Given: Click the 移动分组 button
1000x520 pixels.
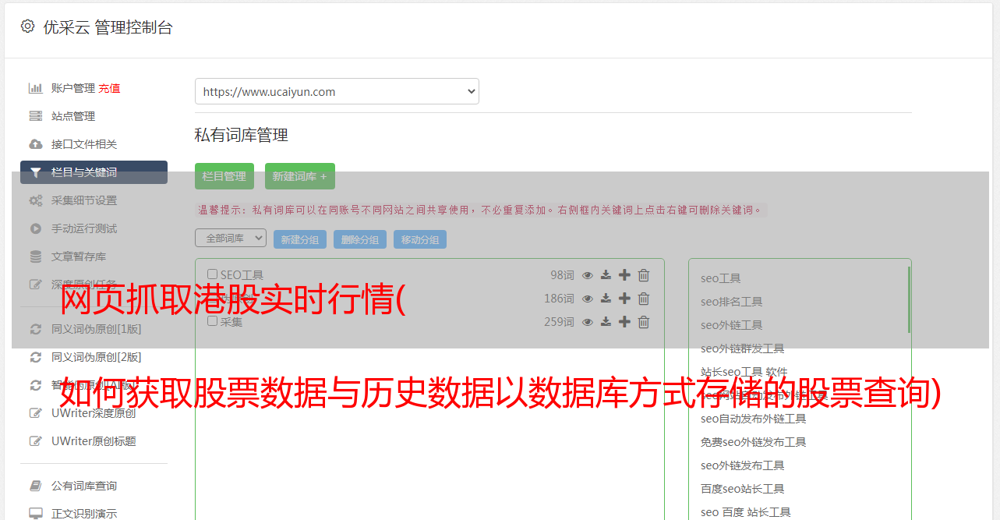Looking at the screenshot, I should click(x=420, y=239).
